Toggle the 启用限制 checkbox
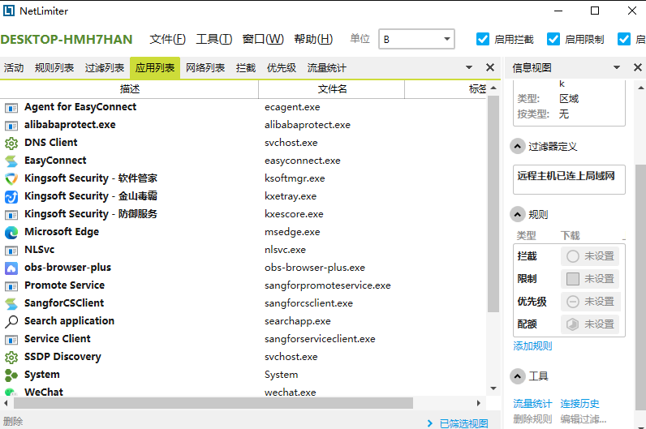 tap(553, 39)
